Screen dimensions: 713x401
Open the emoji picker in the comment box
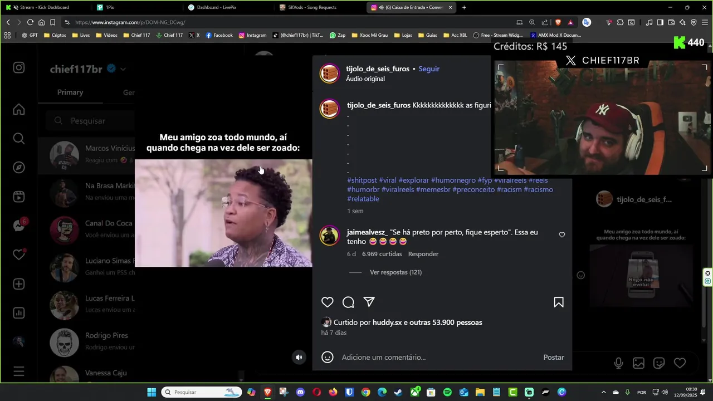tap(328, 357)
